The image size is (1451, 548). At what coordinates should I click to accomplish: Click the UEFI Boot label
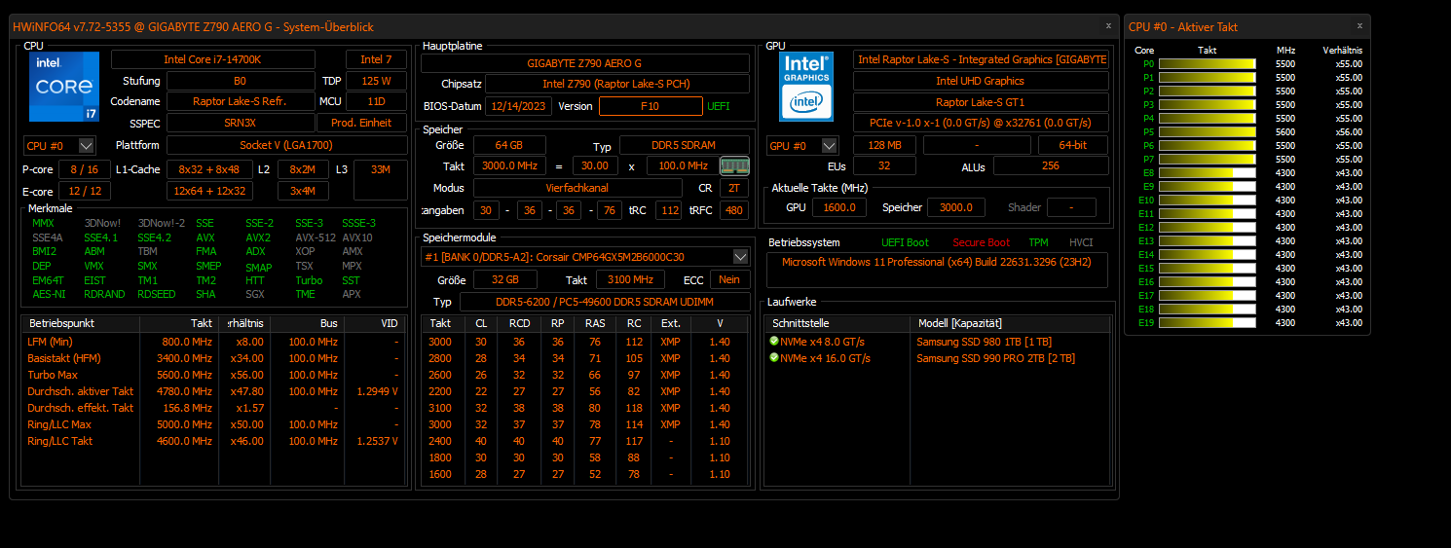tap(905, 242)
